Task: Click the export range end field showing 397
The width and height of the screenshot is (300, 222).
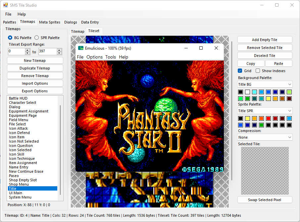Action: pyautogui.click(x=48, y=51)
